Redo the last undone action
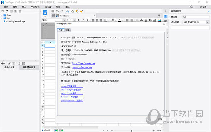Viewport: 211px width, 132px height. pyautogui.click(x=62, y=11)
